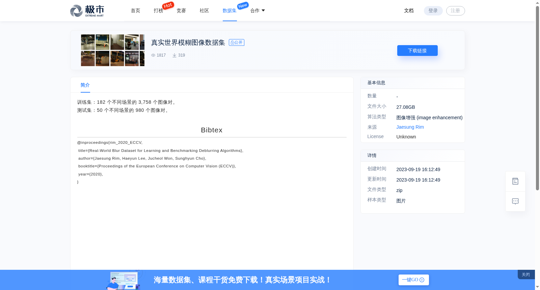
Task: Click the dataset preview thumbnail collage
Action: click(113, 50)
